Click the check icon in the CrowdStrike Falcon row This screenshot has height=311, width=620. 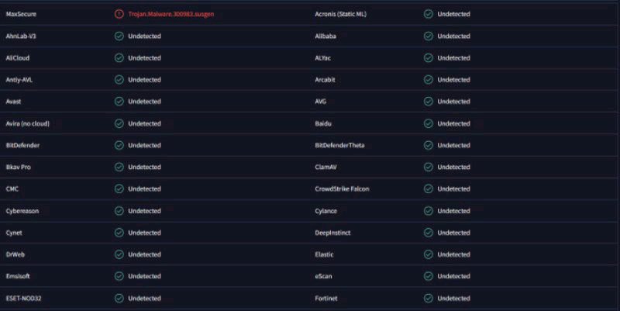pyautogui.click(x=429, y=188)
